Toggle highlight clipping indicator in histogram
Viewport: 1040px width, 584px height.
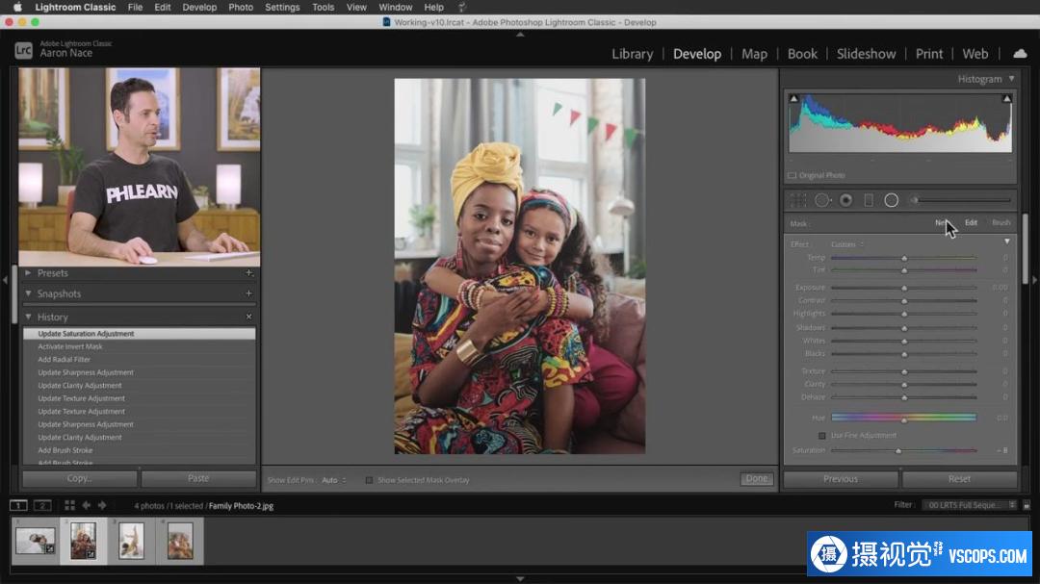coord(1006,99)
